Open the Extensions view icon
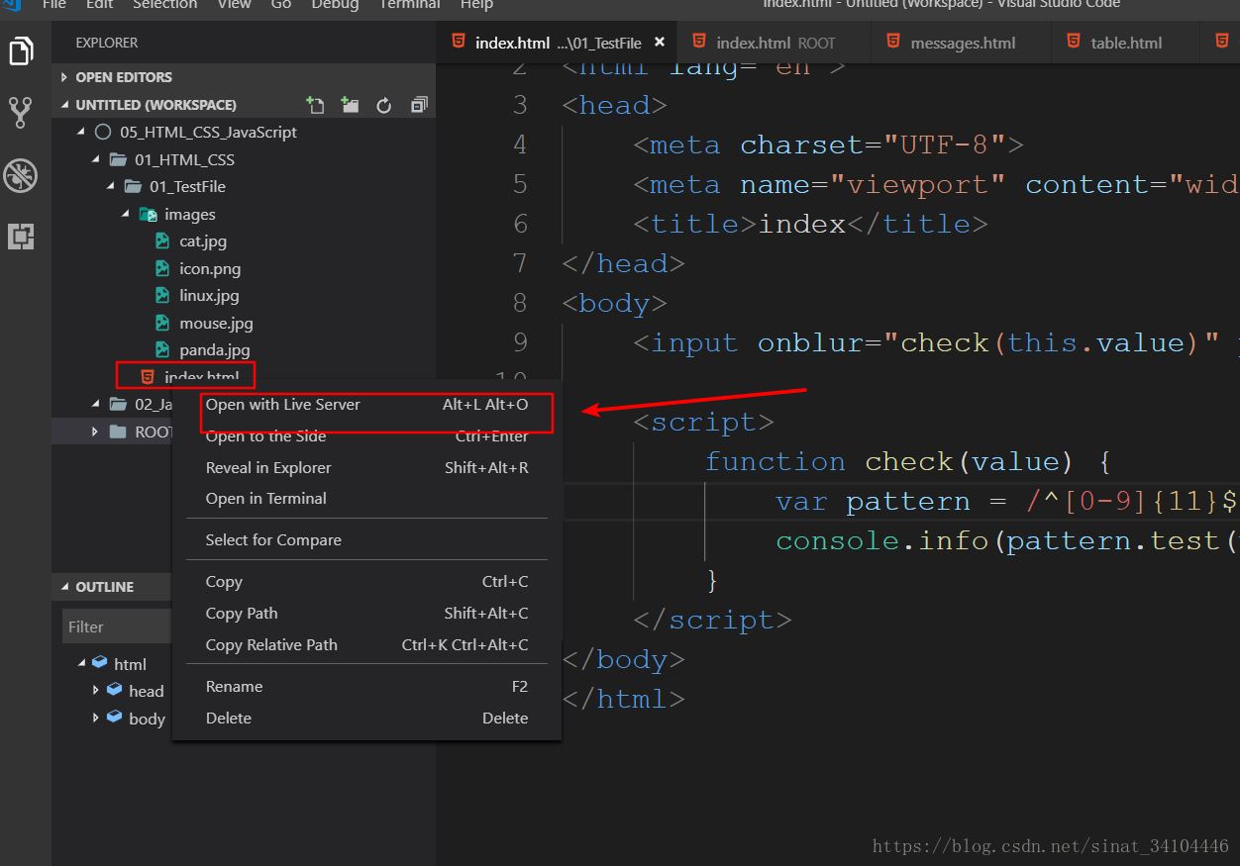This screenshot has height=866, width=1240. [x=21, y=237]
